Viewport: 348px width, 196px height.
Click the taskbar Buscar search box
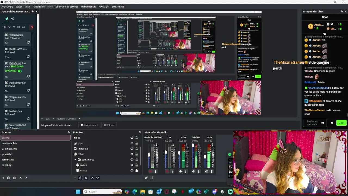tap(102, 192)
